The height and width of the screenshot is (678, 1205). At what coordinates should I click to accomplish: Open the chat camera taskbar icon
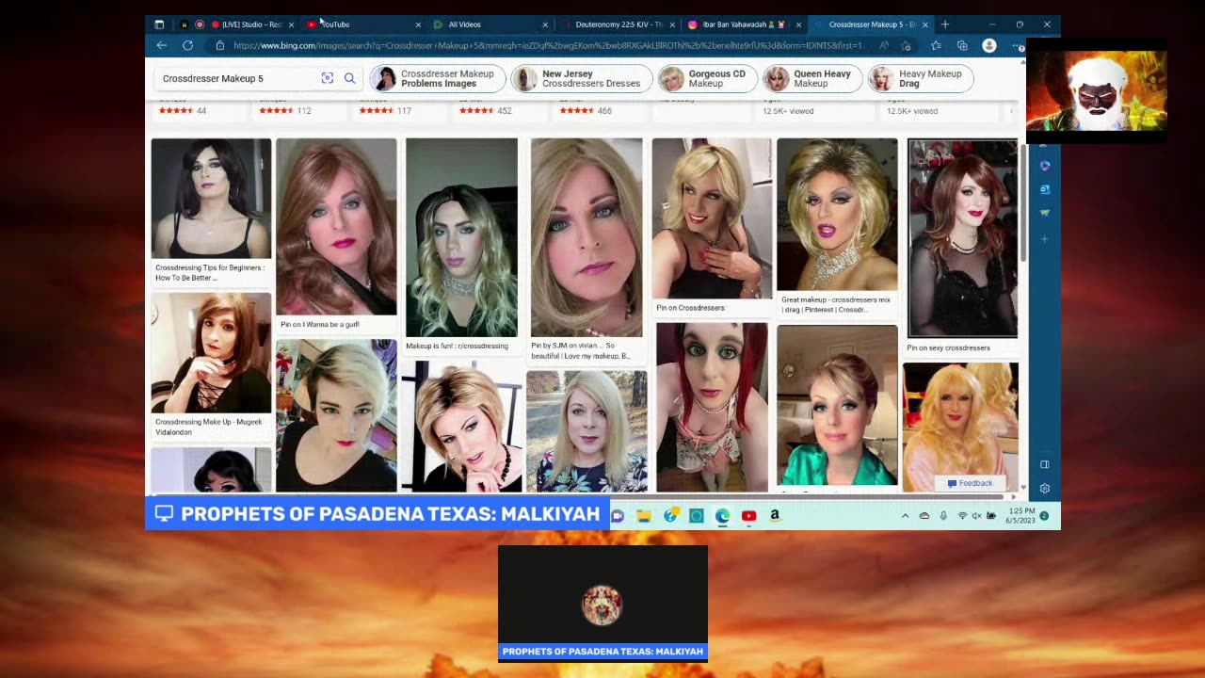tap(618, 516)
